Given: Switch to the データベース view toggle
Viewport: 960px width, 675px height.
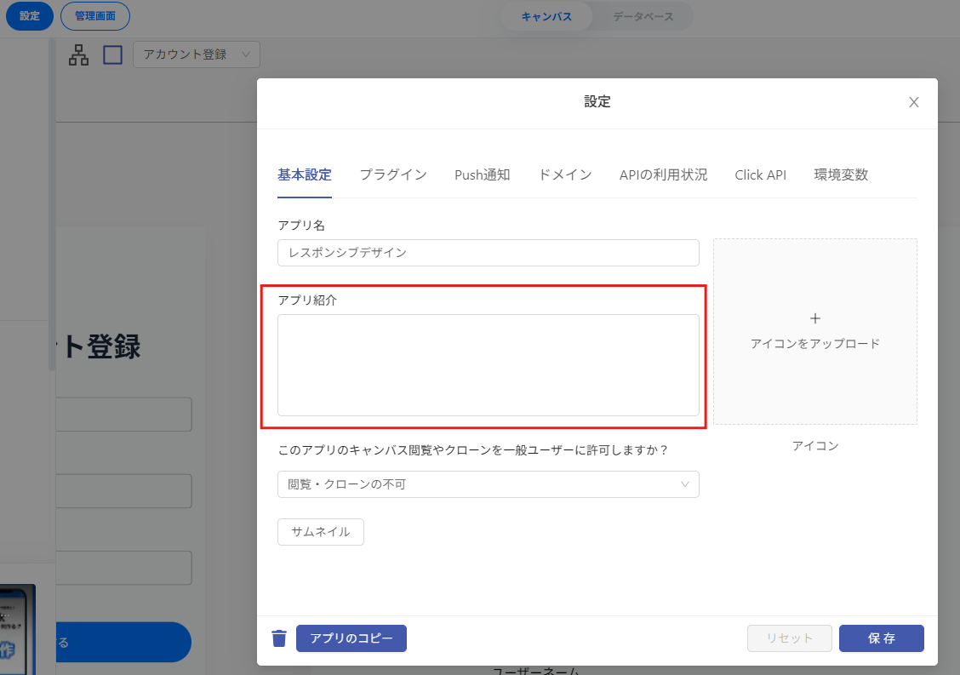Looking at the screenshot, I should tap(643, 17).
